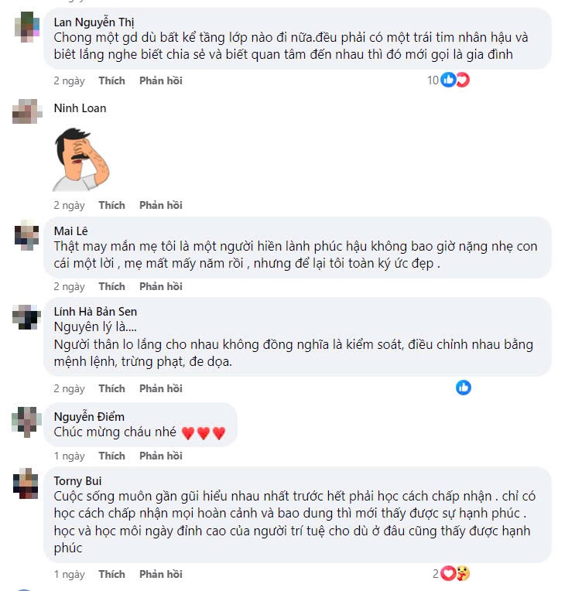Reply to Lan Nguyễn Thị's comment via Phản hồi
The height and width of the screenshot is (591, 582).
point(160,80)
